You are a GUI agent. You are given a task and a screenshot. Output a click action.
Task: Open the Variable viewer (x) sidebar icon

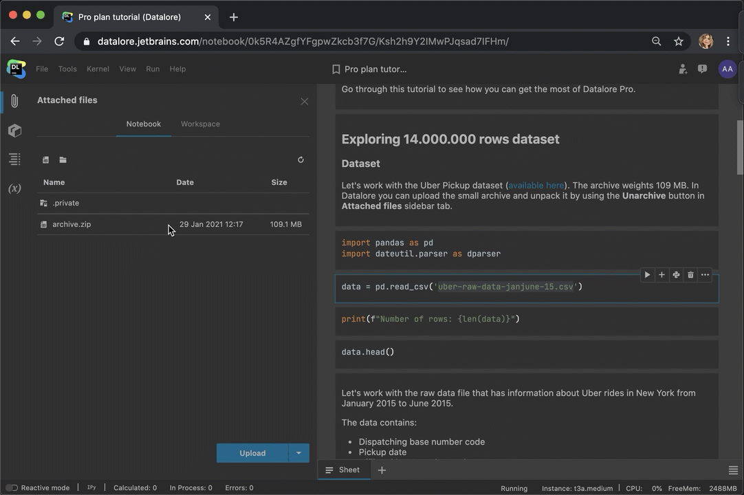[x=14, y=188]
